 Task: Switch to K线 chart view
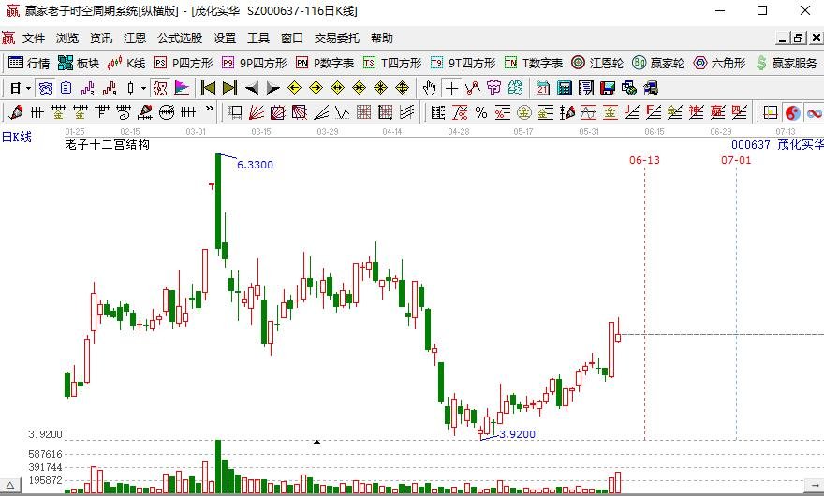pos(126,63)
